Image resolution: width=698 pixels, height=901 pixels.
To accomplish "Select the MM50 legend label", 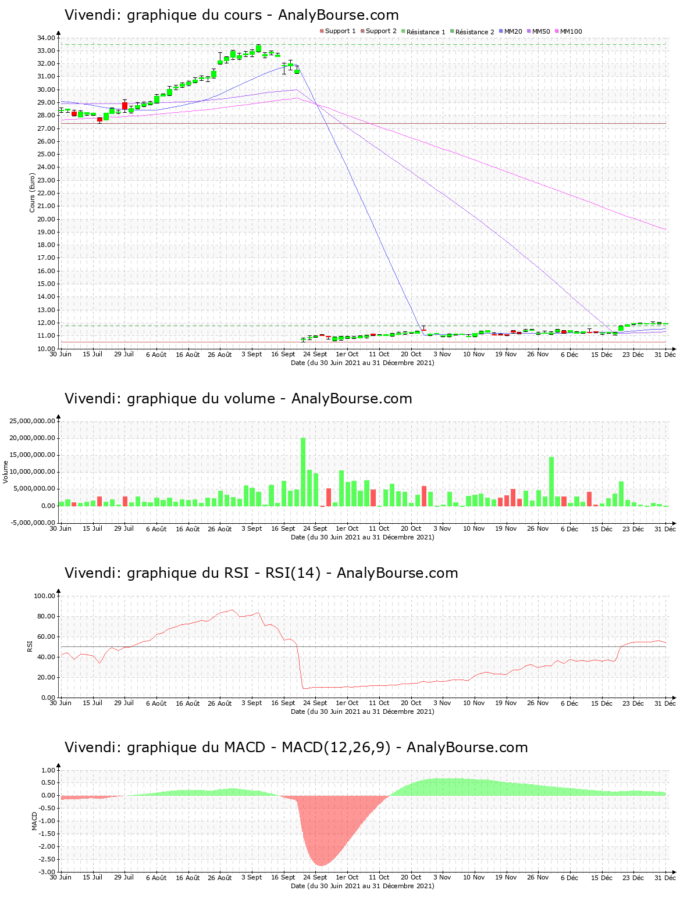I will (541, 31).
